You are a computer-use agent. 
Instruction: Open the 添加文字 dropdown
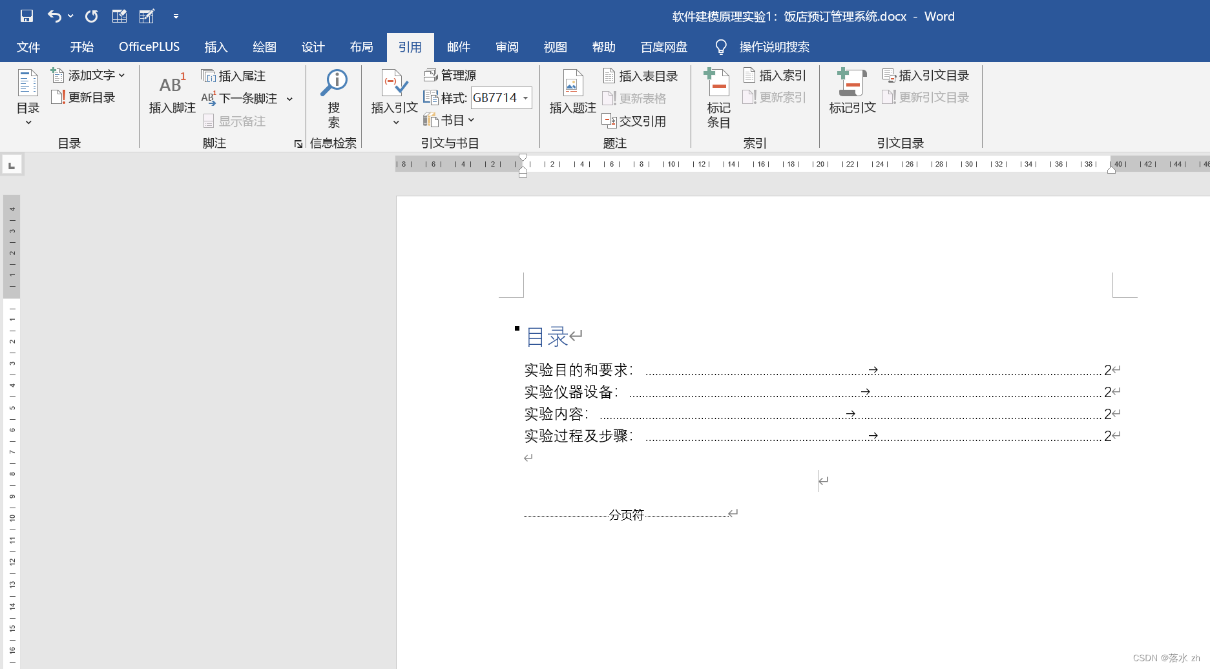[x=88, y=76]
